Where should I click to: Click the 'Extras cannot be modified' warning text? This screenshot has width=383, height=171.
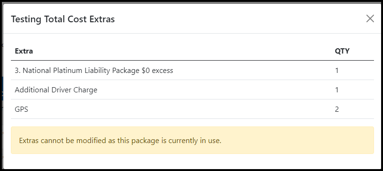pos(120,141)
